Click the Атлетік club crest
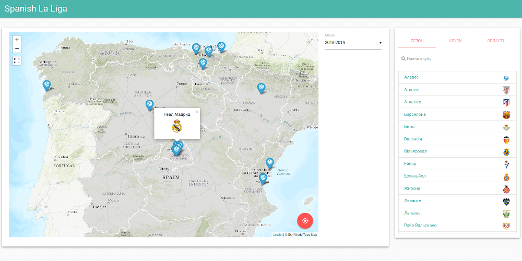This screenshot has height=261, width=522. (x=506, y=90)
